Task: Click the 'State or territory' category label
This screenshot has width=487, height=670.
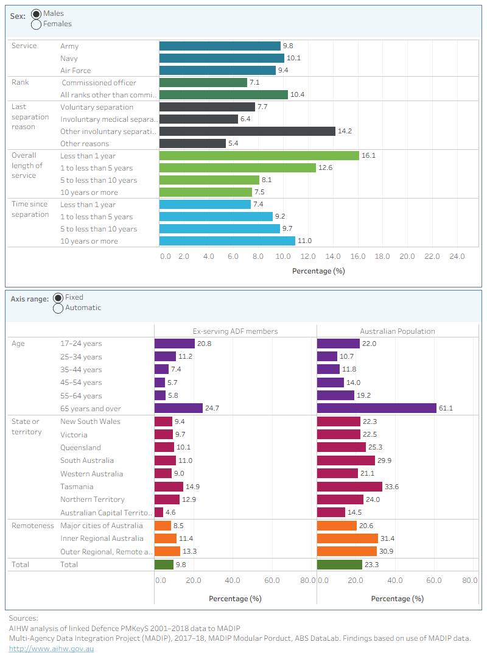Action: tap(26, 426)
